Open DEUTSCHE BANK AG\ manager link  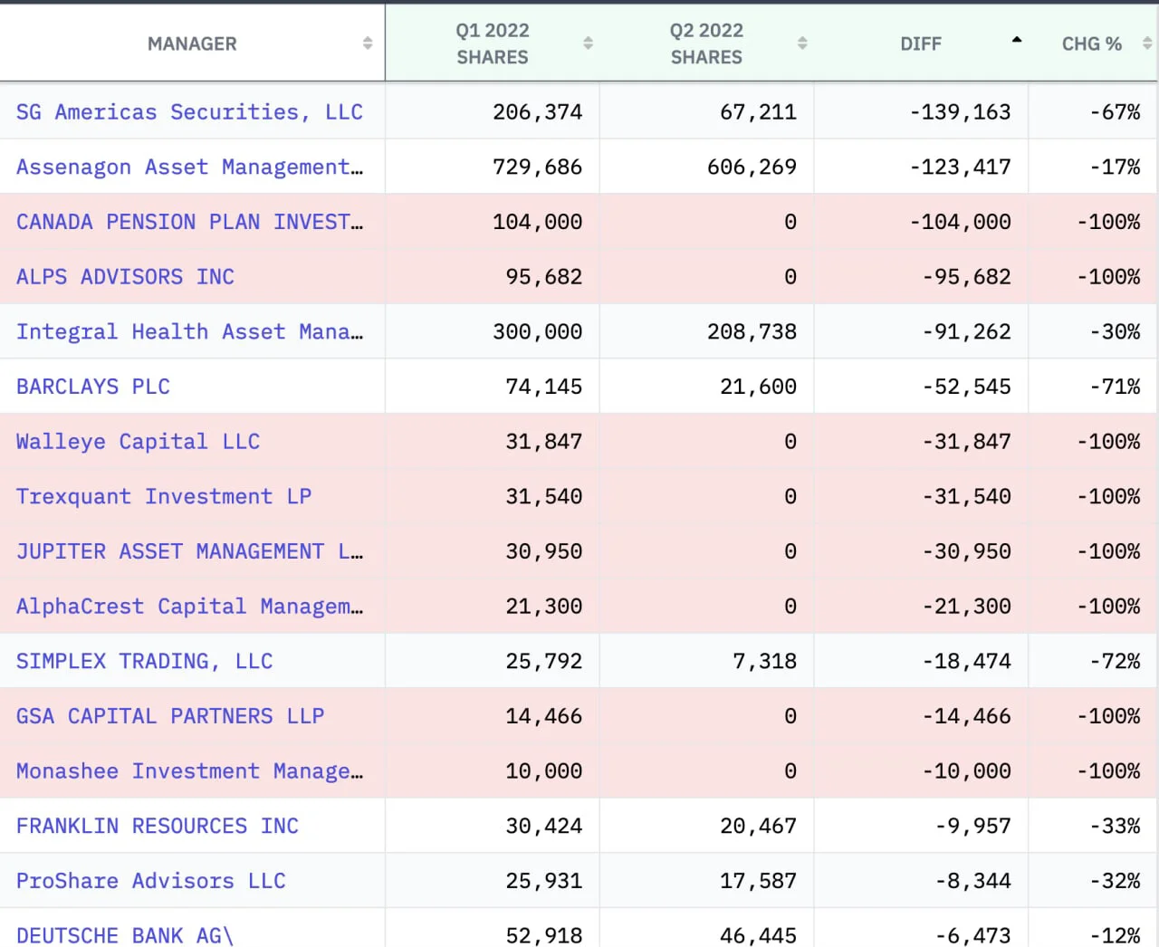coord(125,936)
